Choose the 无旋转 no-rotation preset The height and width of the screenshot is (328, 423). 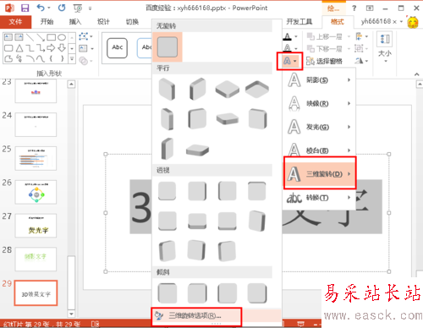pos(168,46)
